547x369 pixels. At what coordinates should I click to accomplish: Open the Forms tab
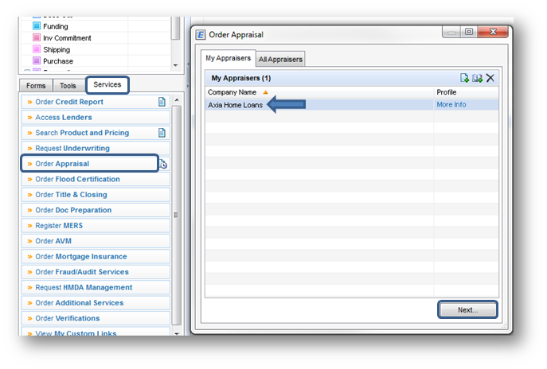click(x=36, y=86)
